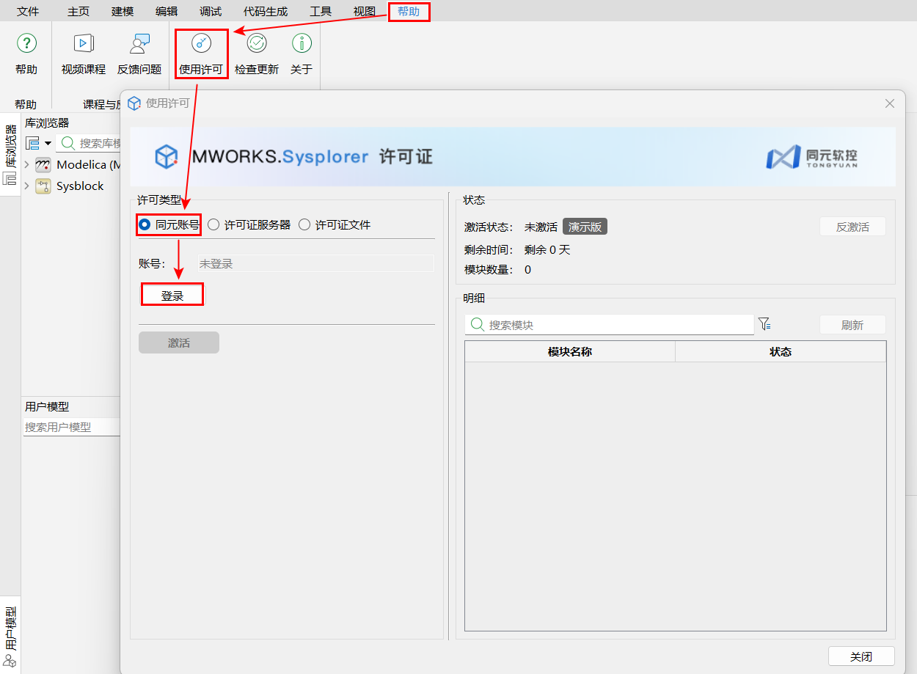Sort by the 模块名称 column header
Screen dimensions: 917x674
(x=570, y=352)
